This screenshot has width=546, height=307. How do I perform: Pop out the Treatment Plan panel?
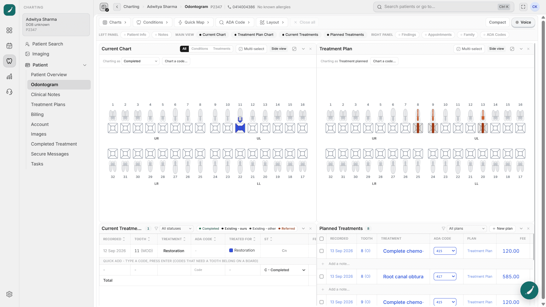[x=512, y=49]
